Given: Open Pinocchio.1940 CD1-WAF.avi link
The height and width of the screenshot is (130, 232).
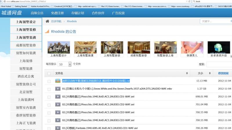Looking at the screenshot, I should click(x=98, y=97).
